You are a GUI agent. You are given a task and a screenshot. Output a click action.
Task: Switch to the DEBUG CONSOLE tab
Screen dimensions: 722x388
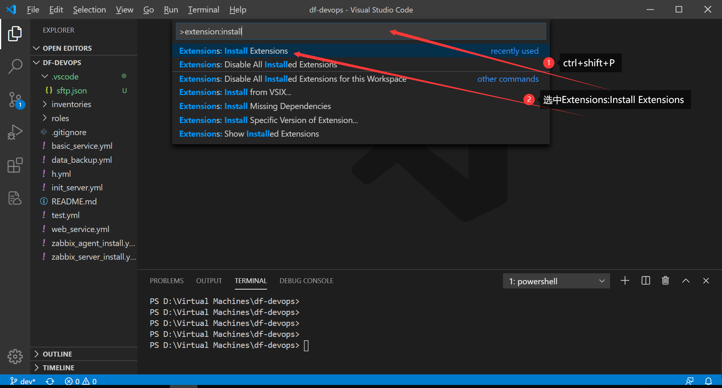[x=306, y=280]
